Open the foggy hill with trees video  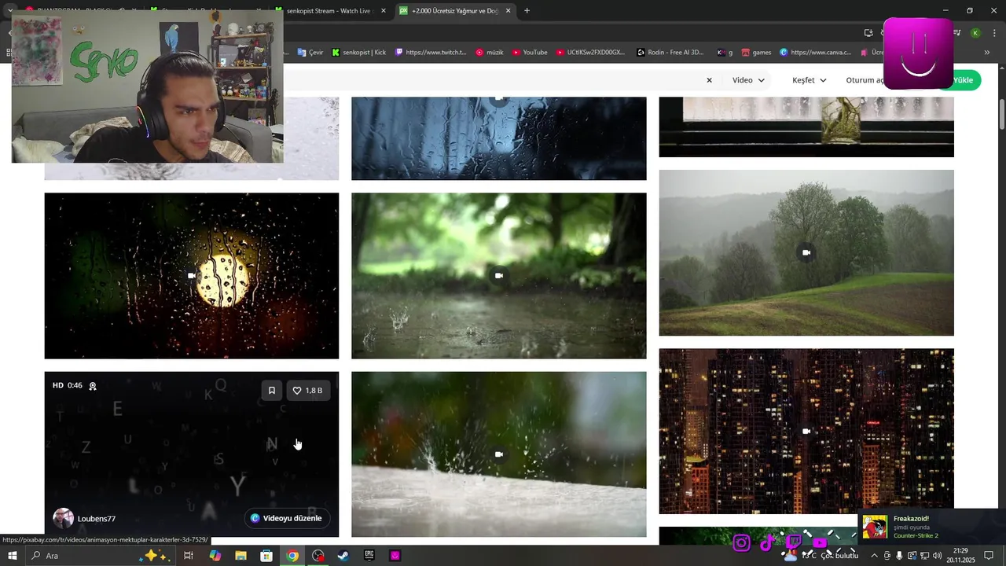(x=806, y=252)
